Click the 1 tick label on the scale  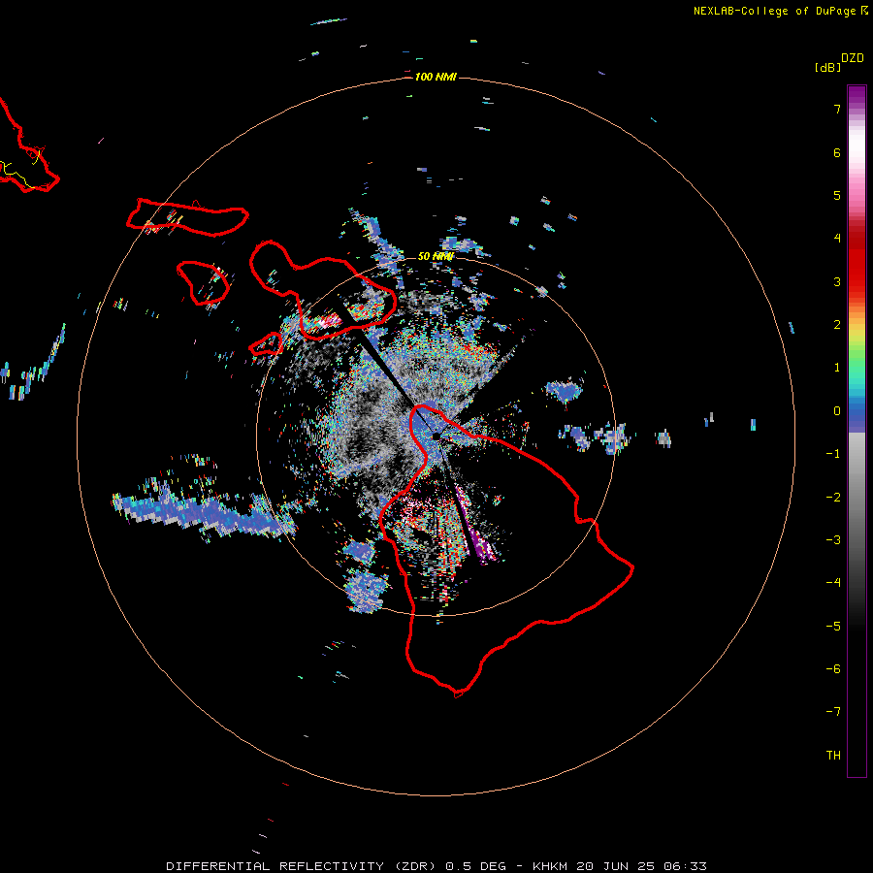tap(837, 368)
